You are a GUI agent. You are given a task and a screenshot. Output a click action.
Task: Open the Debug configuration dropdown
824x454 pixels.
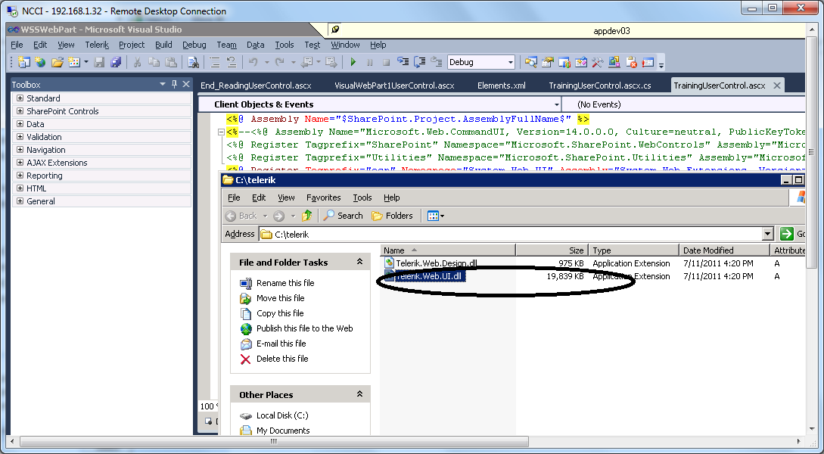pyautogui.click(x=510, y=62)
